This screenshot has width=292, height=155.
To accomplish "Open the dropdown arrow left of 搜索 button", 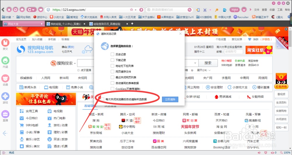I will point(195,63).
